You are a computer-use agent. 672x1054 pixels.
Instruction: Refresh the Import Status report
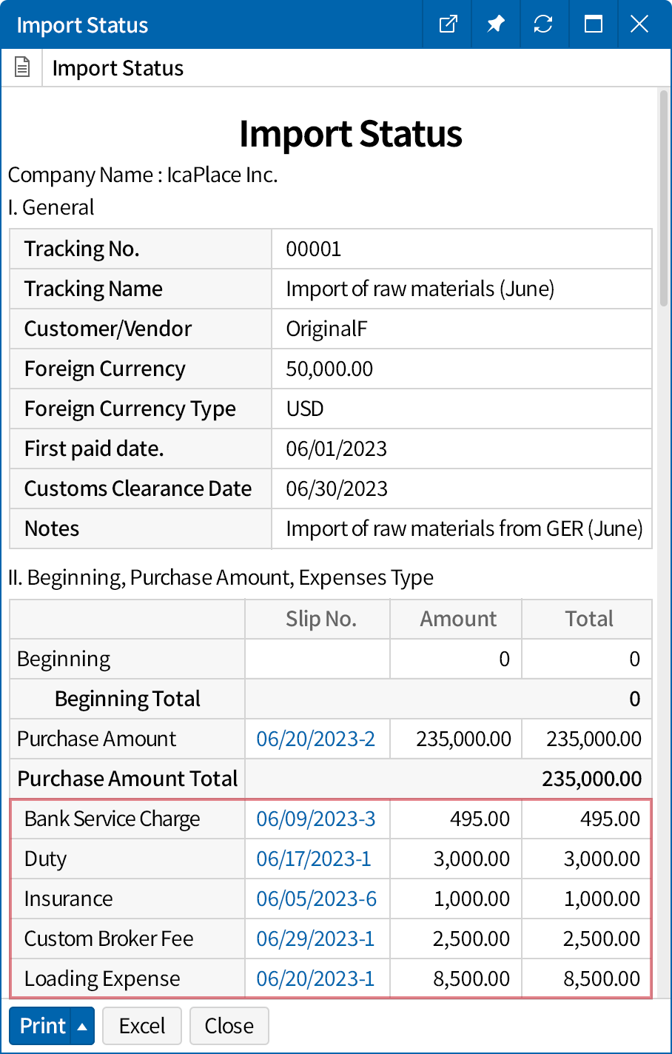545,24
